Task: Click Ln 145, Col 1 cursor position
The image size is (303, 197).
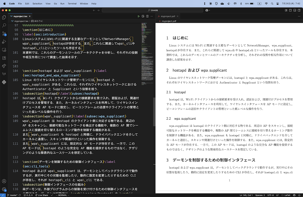Action: [x=246, y=195]
